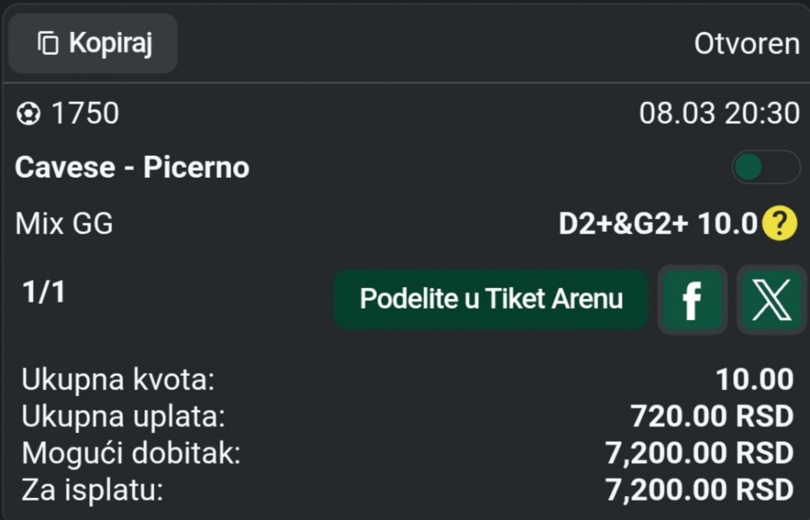Select the match code 1750

(x=85, y=114)
